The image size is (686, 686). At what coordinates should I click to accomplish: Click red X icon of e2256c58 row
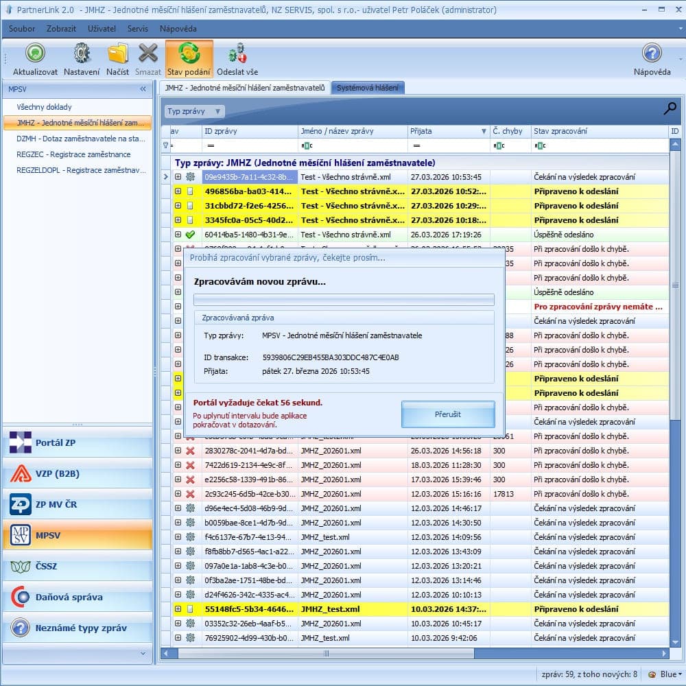coord(190,480)
